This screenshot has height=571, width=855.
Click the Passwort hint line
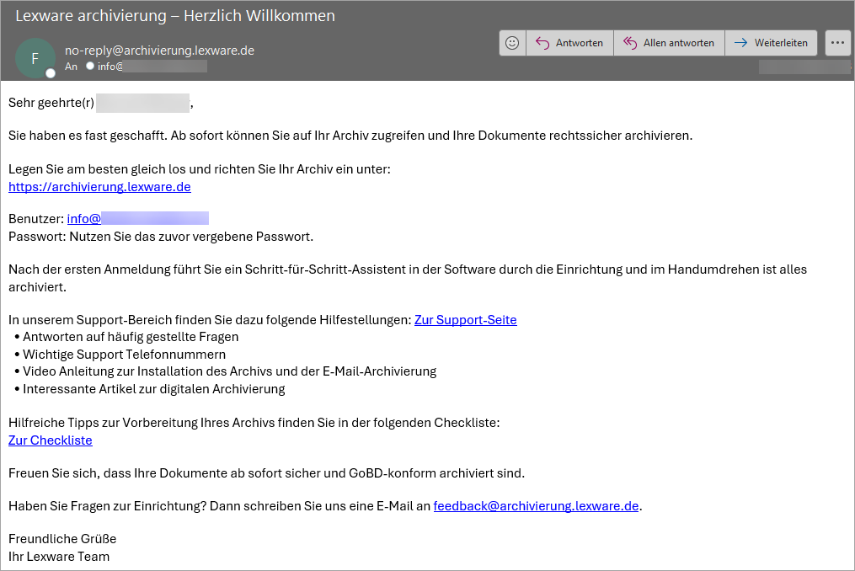click(x=161, y=237)
